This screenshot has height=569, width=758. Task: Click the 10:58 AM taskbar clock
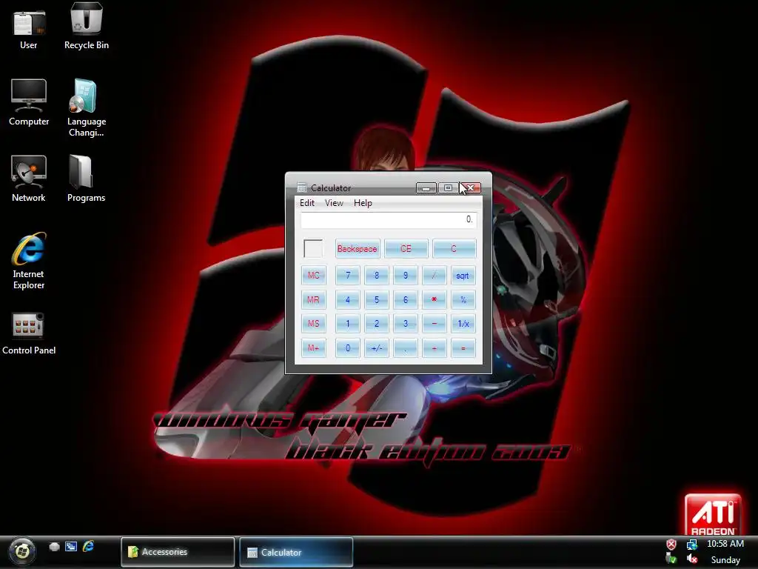(x=725, y=544)
